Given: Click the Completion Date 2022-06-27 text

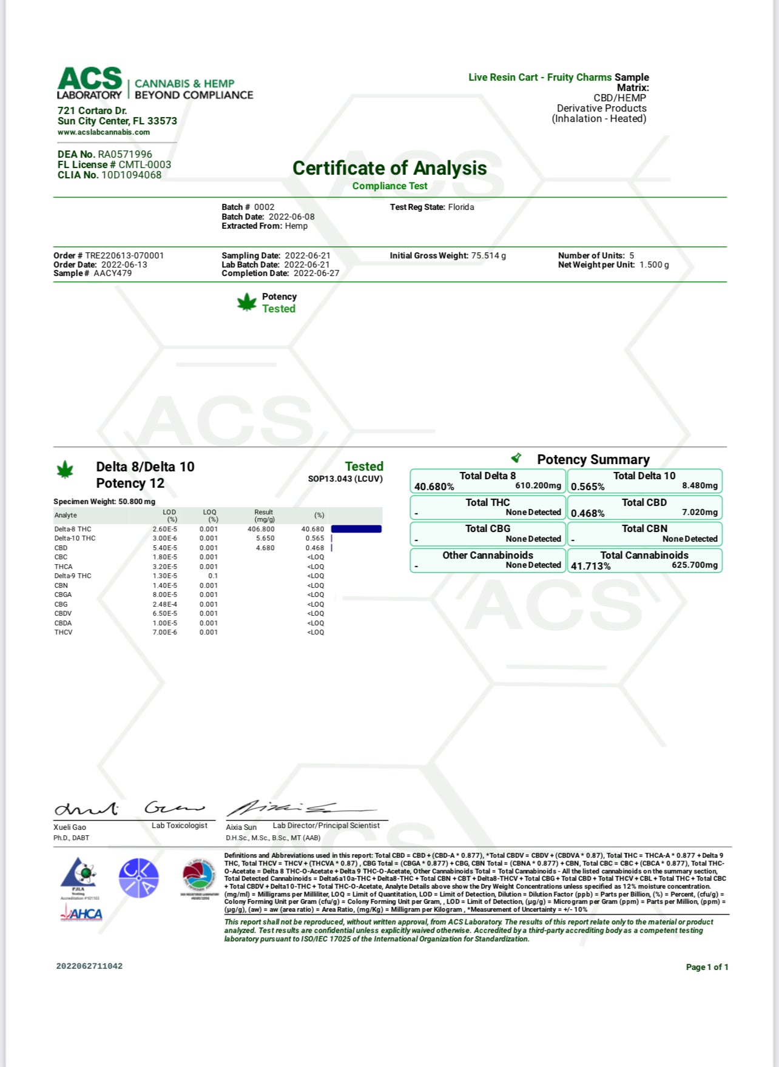Looking at the screenshot, I should pos(280,273).
